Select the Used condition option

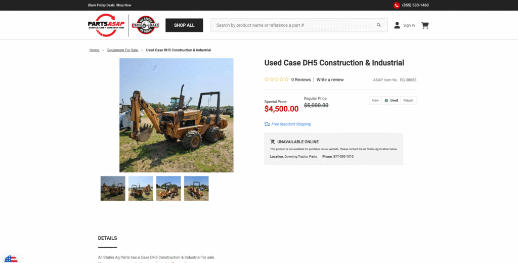[x=391, y=101]
